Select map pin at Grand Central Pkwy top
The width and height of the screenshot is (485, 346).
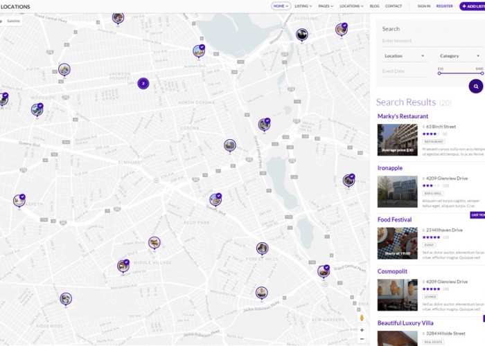[x=118, y=18]
